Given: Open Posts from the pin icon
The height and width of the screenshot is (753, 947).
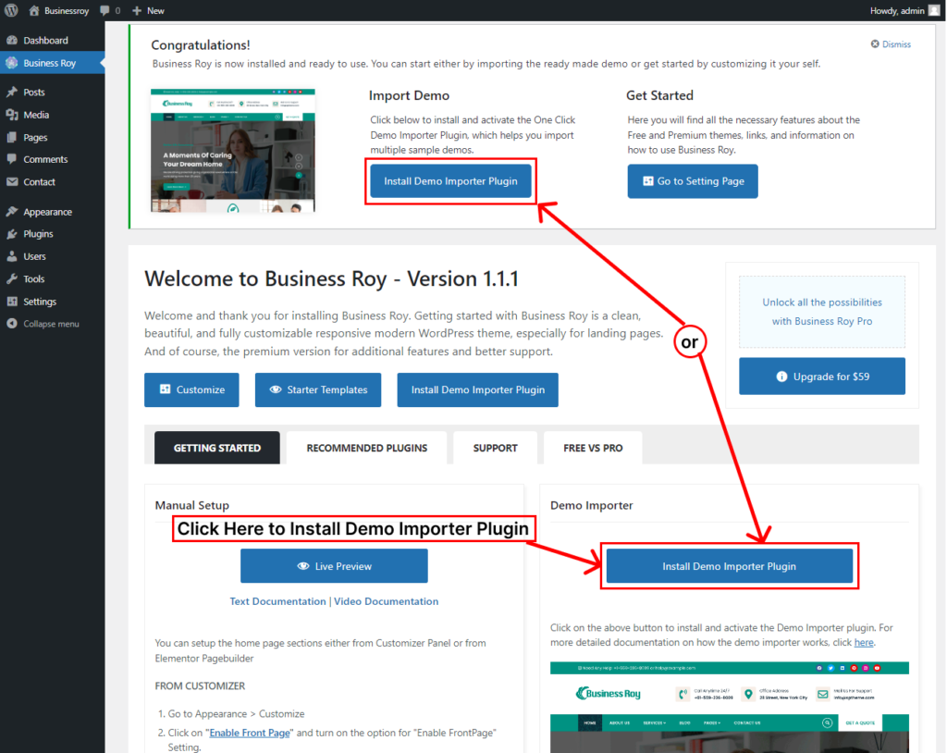Looking at the screenshot, I should [x=11, y=93].
